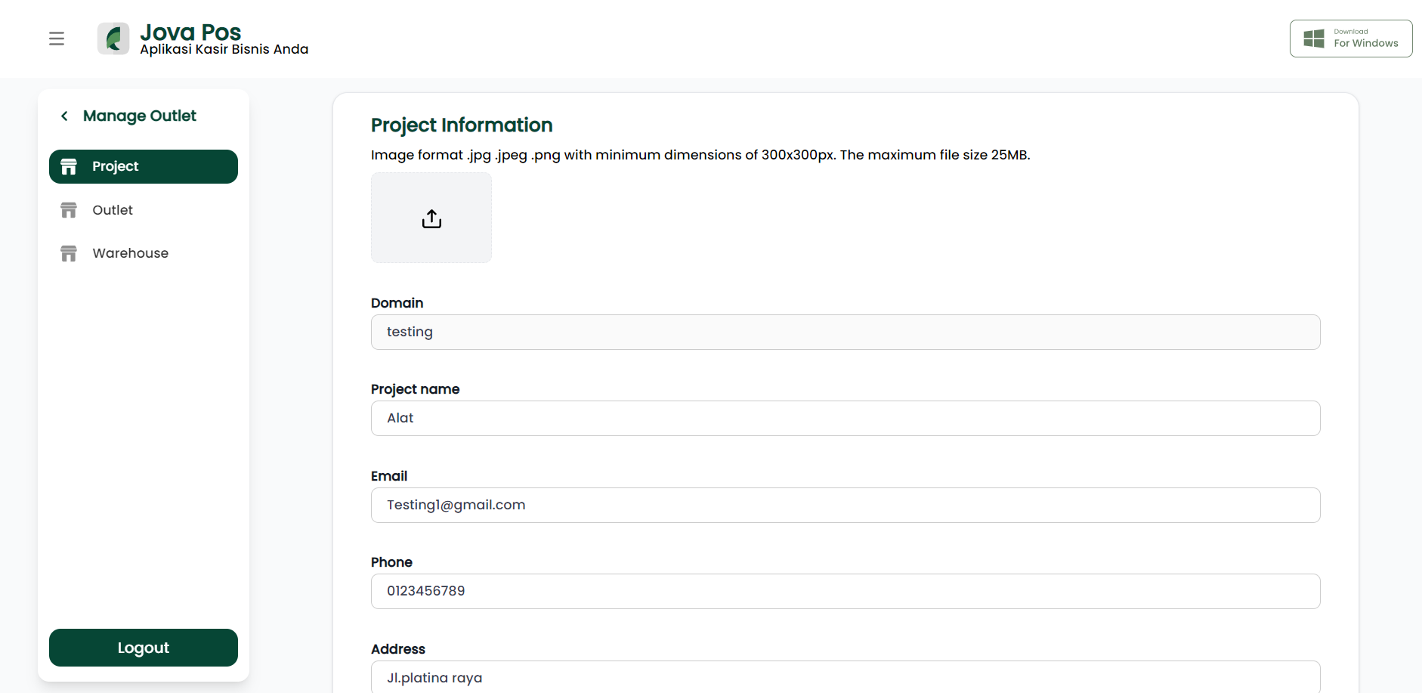Viewport: 1422px width, 693px height.
Task: Click the store icon beside Project
Action: [69, 166]
